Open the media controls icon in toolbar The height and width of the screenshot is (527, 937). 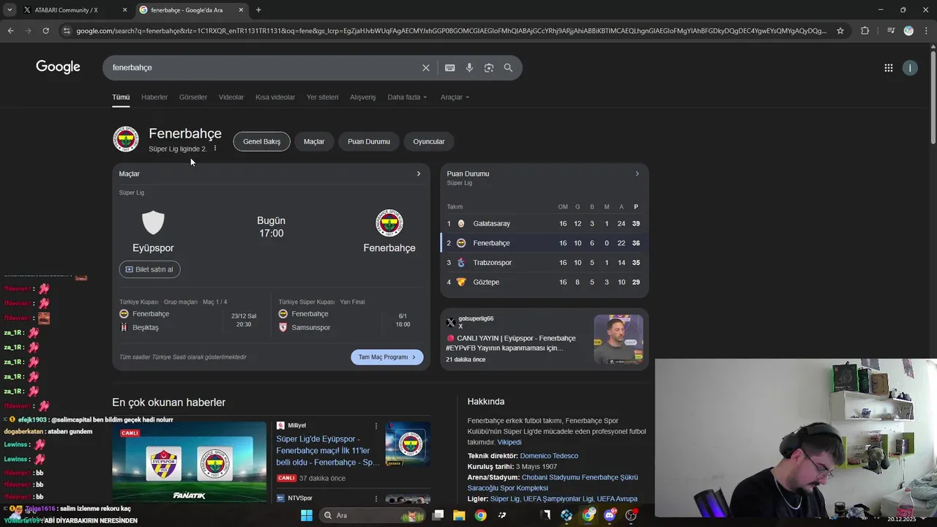890,31
